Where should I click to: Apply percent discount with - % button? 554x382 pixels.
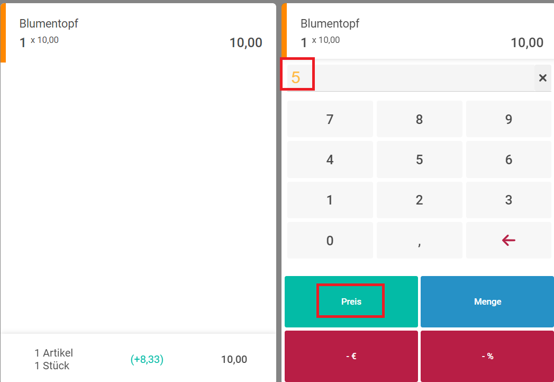(487, 356)
